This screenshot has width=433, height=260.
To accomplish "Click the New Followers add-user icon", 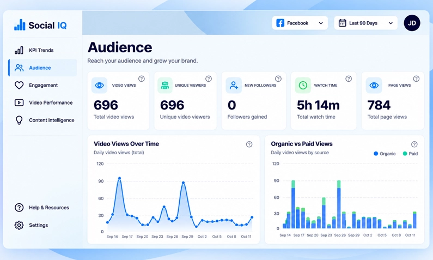I will click(x=234, y=86).
